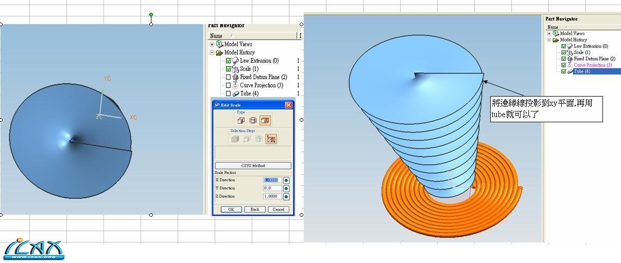The image size is (621, 263).
Task: Open Z Direction dropdown arrow
Action: pyautogui.click(x=286, y=196)
